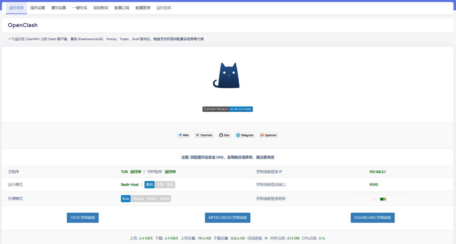Click the download speed 6.9 KB/S
Screen dimensions: 456x244
pos(171,238)
